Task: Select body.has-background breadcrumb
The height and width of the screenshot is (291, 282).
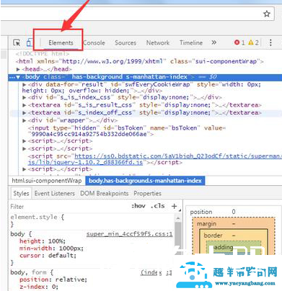Action: 145,181
